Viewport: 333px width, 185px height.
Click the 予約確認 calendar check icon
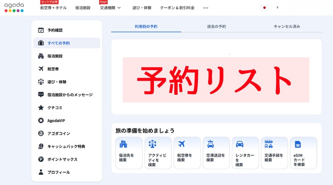point(41,30)
